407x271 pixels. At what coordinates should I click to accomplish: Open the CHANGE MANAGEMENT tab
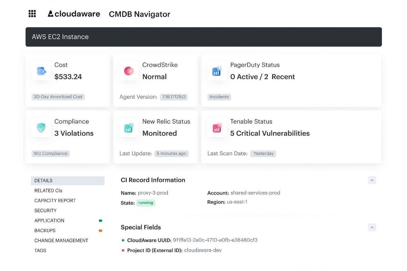(x=61, y=241)
